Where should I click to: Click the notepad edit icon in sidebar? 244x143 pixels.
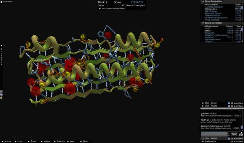tap(2, 98)
